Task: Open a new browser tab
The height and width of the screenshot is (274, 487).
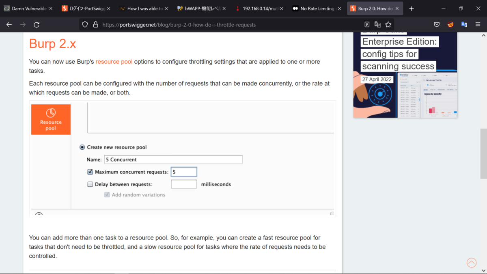Action: point(412,9)
